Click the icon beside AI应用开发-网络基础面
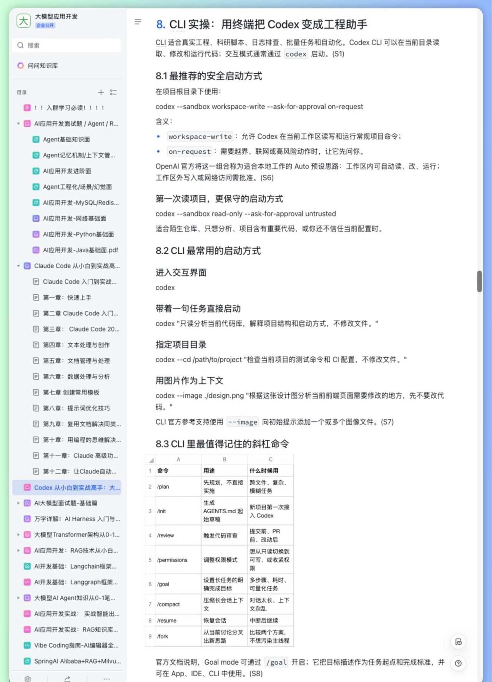 coord(36,219)
